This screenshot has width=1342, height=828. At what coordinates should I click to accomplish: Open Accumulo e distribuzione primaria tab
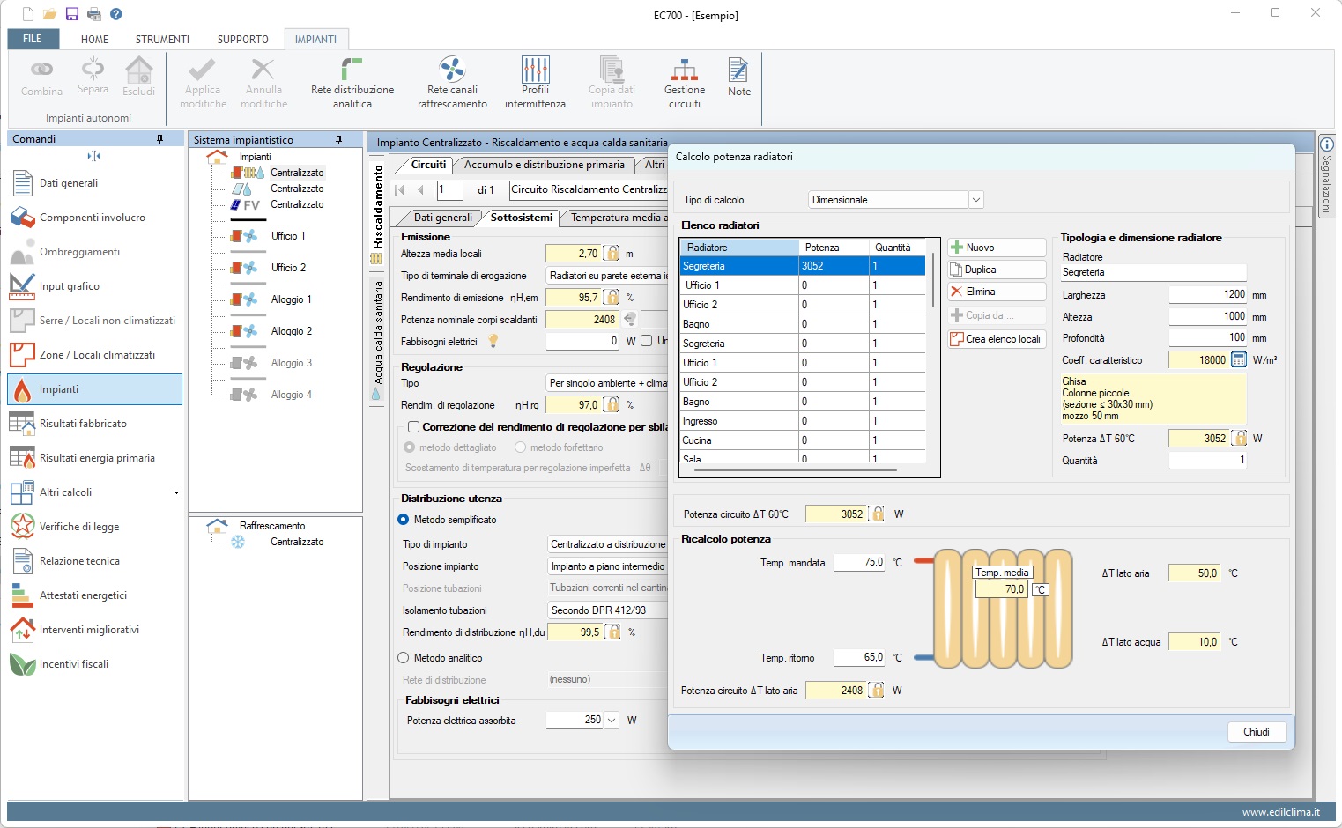[x=545, y=165]
